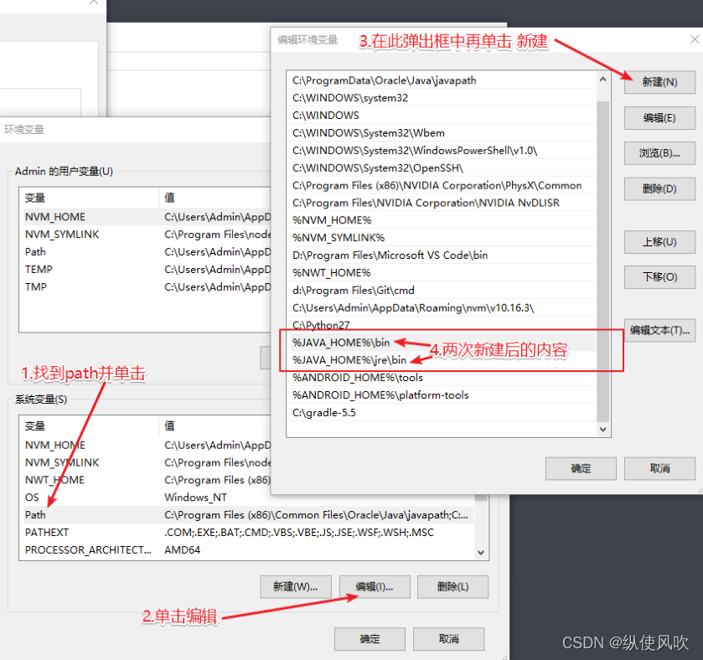The image size is (703, 660).
Task: Select C:\ProgramData\Oracle\Java\javapath entry
Action: 442,80
